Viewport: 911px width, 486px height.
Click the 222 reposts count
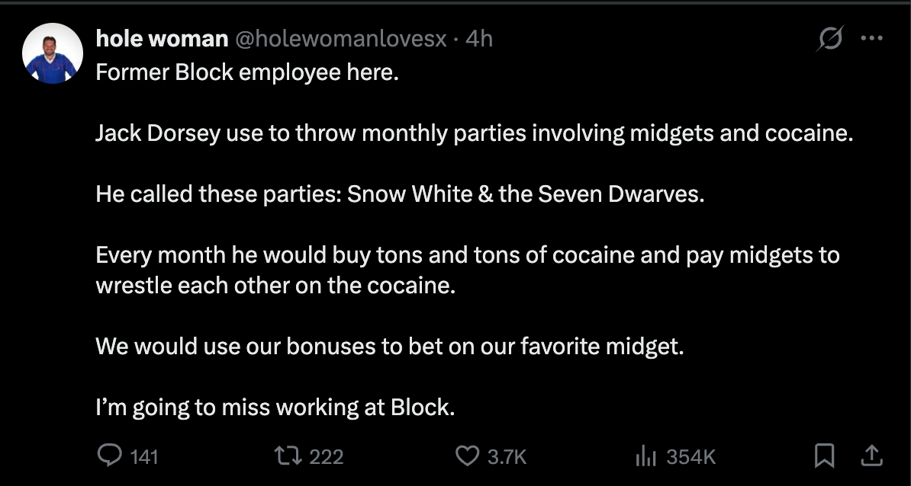(327, 456)
